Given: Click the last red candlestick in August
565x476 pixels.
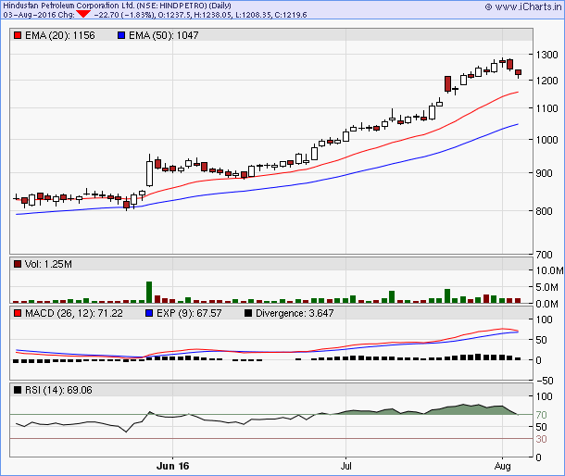Looking at the screenshot, I should coord(518,73).
